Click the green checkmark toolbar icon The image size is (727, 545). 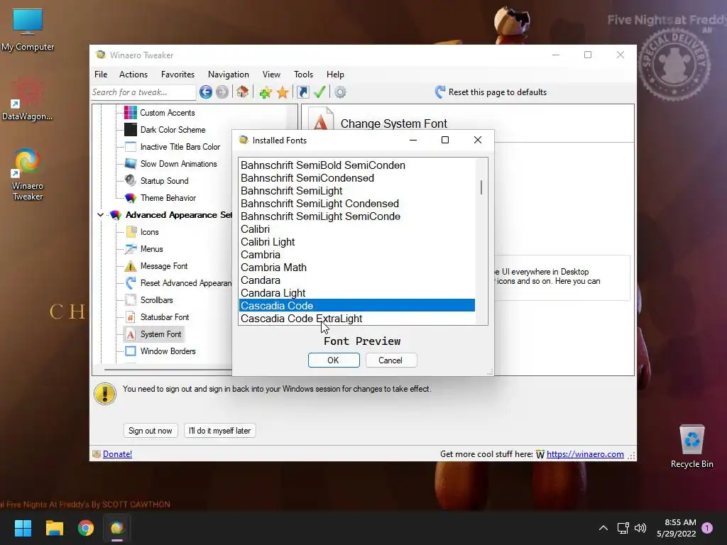tap(320, 92)
